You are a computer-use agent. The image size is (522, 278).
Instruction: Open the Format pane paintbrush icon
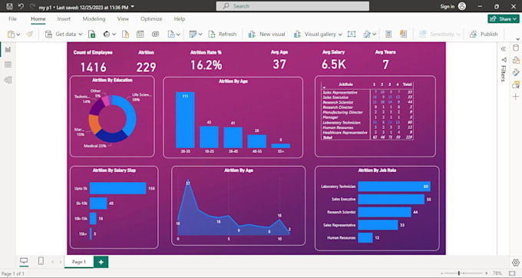[516, 72]
